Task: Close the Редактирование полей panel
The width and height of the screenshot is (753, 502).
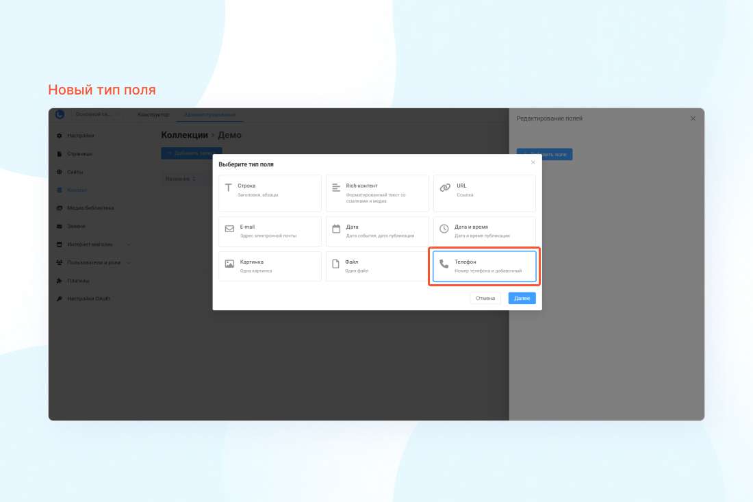Action: pos(693,118)
